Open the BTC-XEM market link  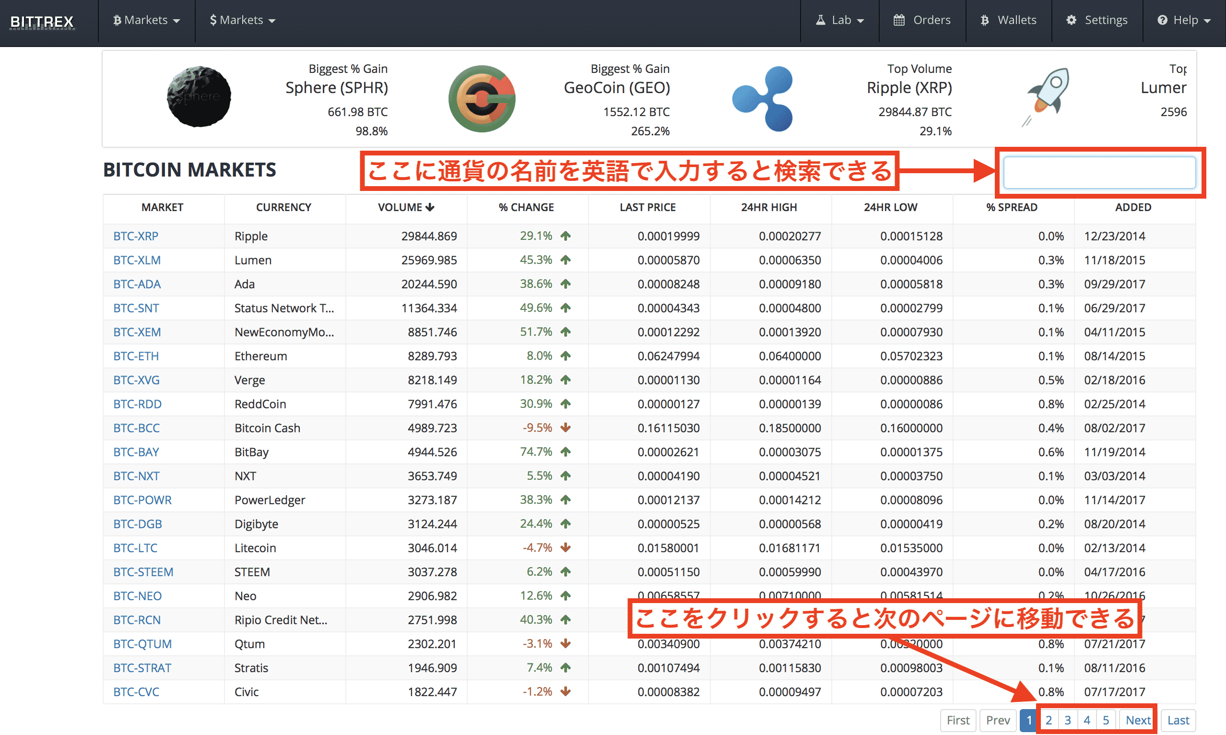click(x=137, y=332)
